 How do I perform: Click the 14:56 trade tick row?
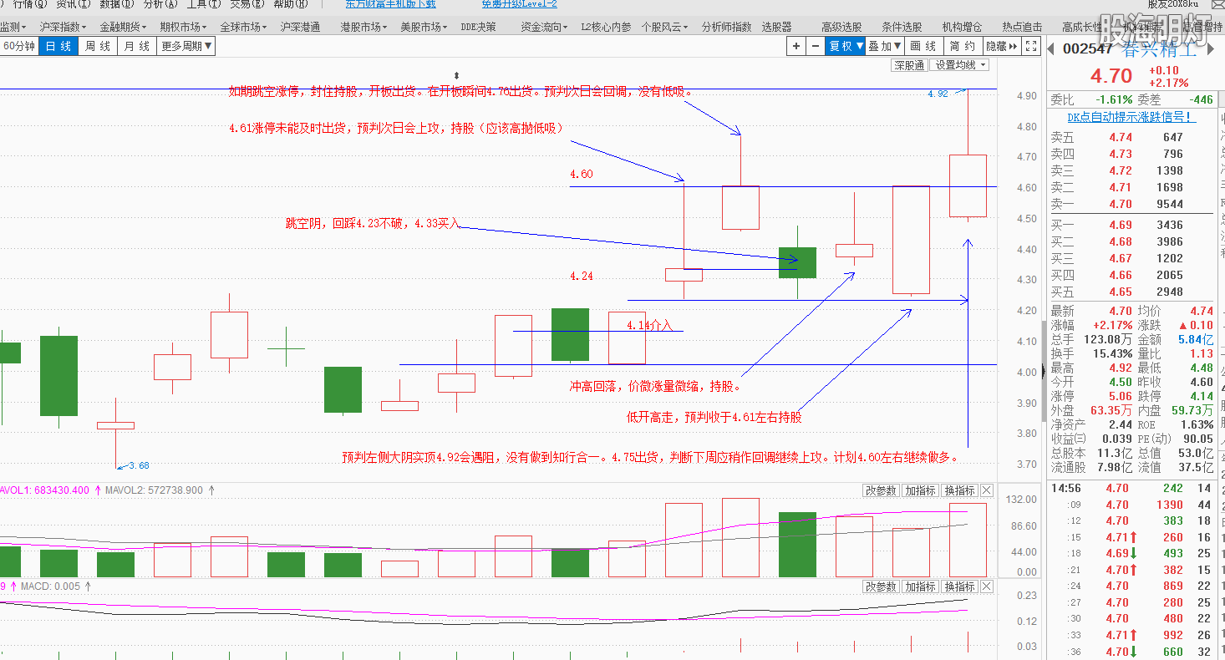1130,488
